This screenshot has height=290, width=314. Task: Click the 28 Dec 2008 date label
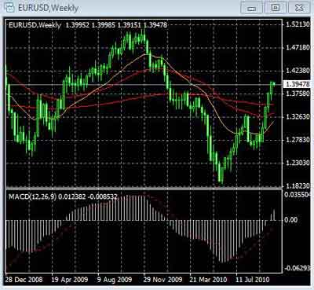tap(24, 280)
